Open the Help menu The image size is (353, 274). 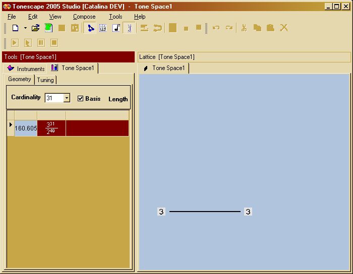tap(140, 17)
